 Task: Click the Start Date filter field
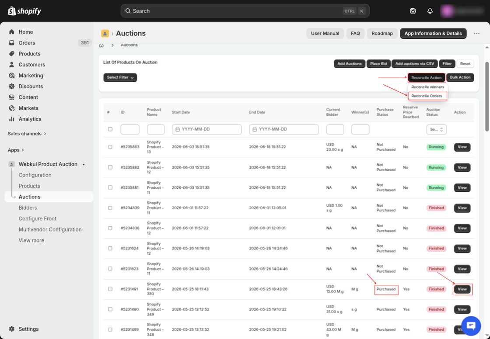(206, 129)
